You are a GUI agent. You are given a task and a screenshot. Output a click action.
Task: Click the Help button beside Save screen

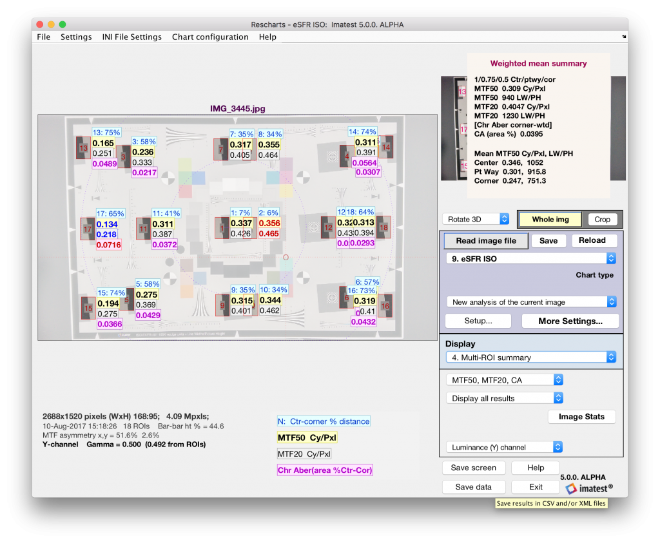(x=536, y=468)
